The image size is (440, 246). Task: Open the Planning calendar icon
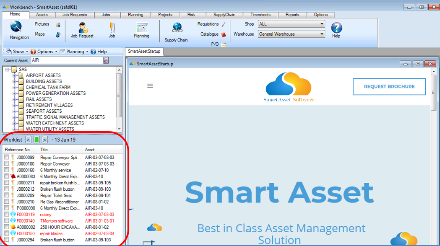coord(141,28)
